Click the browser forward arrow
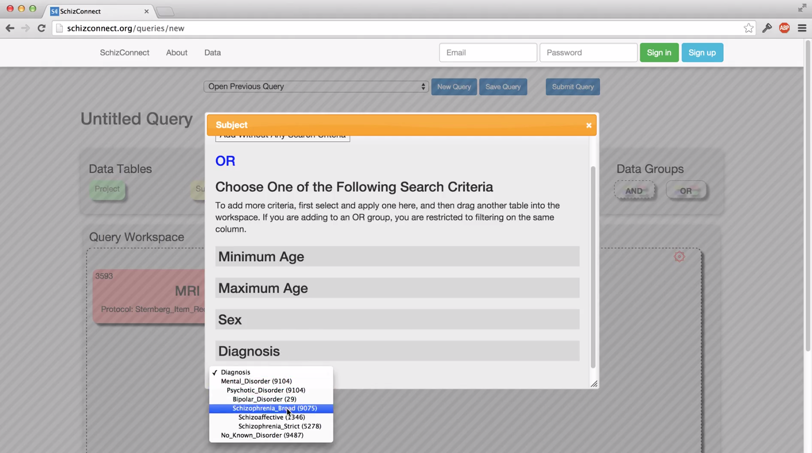 click(x=26, y=28)
